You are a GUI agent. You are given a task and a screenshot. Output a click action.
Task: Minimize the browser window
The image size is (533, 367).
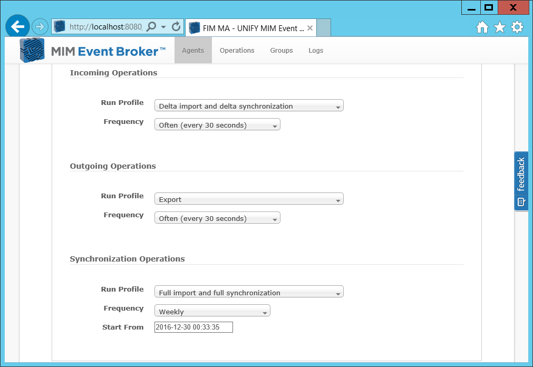471,7
